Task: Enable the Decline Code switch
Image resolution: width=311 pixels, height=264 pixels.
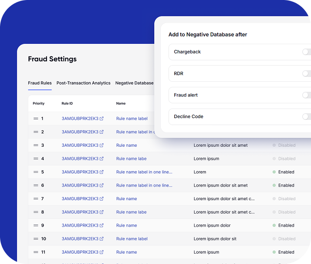Action: pos(307,117)
